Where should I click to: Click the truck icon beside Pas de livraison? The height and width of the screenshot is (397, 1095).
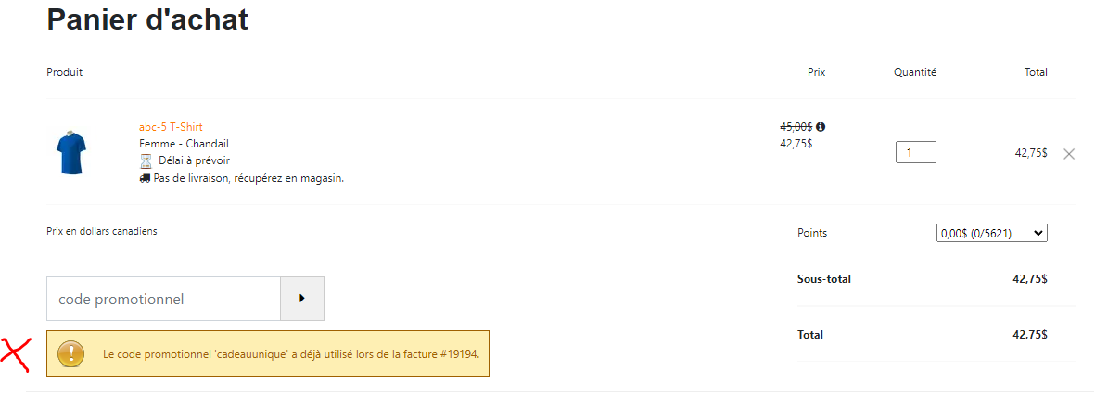(x=146, y=178)
